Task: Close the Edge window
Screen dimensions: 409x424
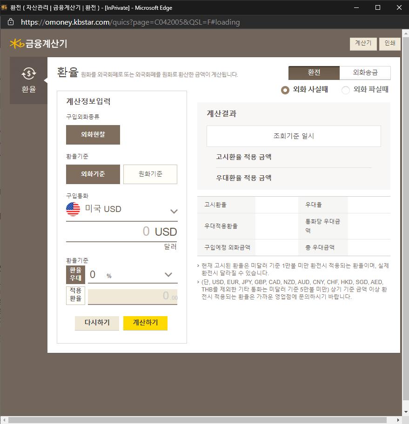Action: [x=399, y=7]
